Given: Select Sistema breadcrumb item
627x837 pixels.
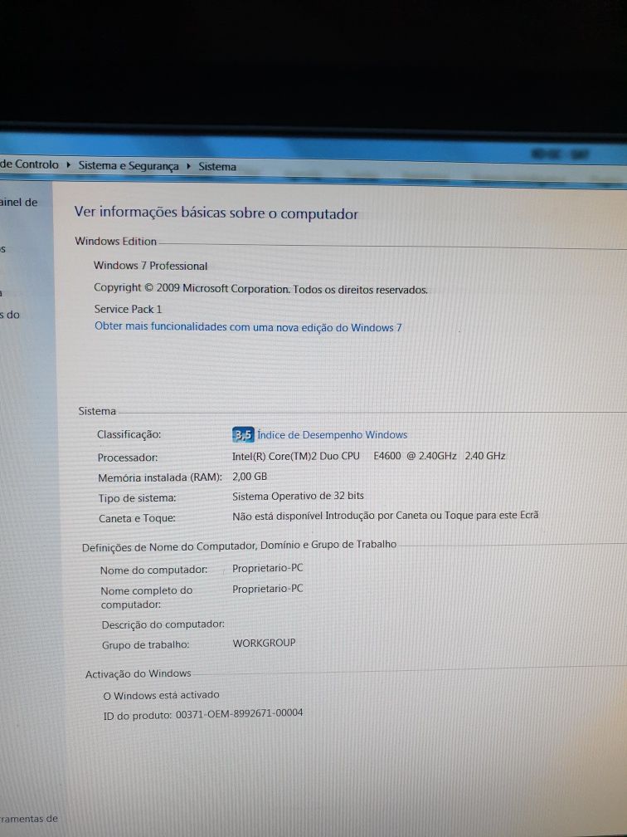Looking at the screenshot, I should point(217,167).
